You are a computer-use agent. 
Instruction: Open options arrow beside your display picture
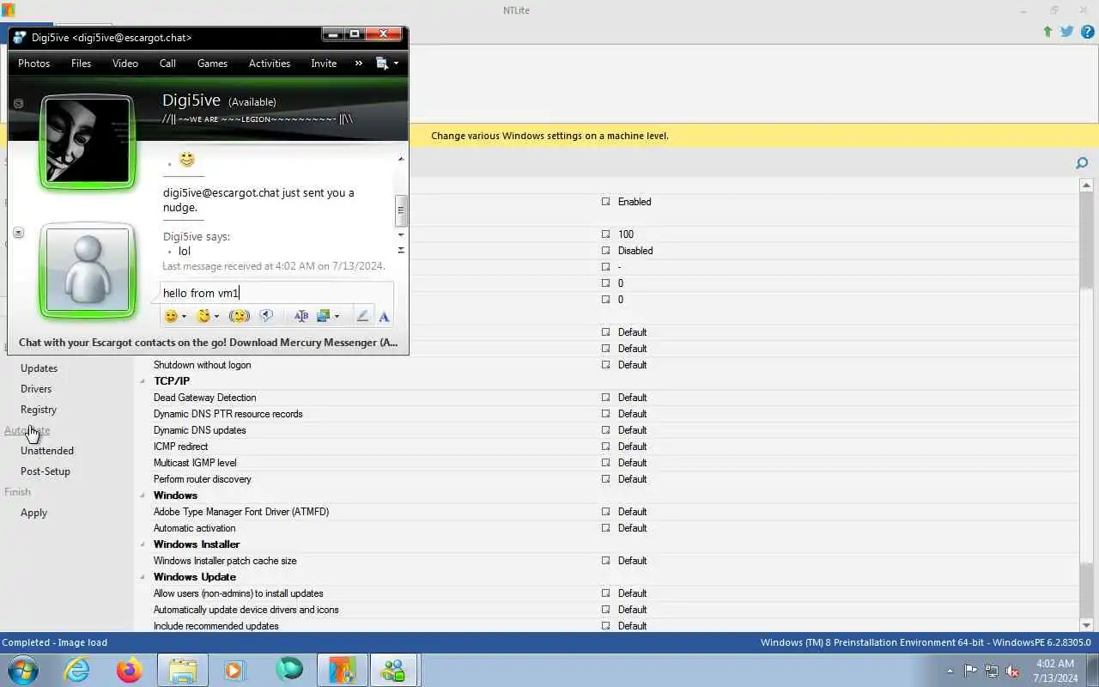[19, 233]
